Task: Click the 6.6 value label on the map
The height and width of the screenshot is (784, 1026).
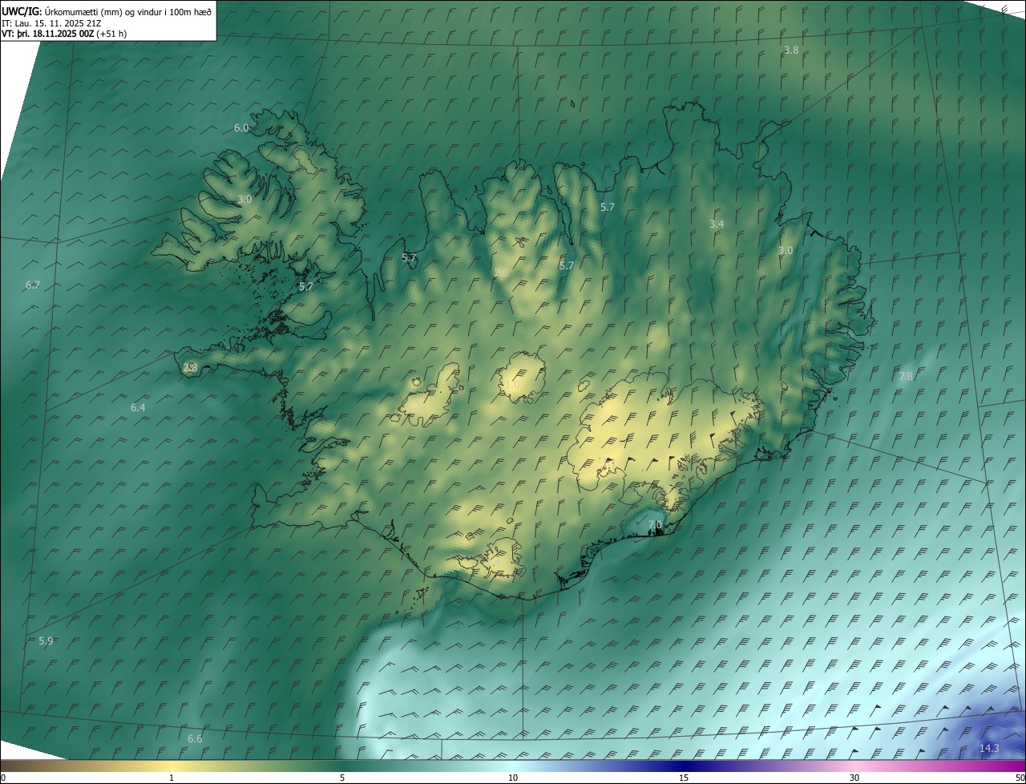Action: click(x=195, y=738)
